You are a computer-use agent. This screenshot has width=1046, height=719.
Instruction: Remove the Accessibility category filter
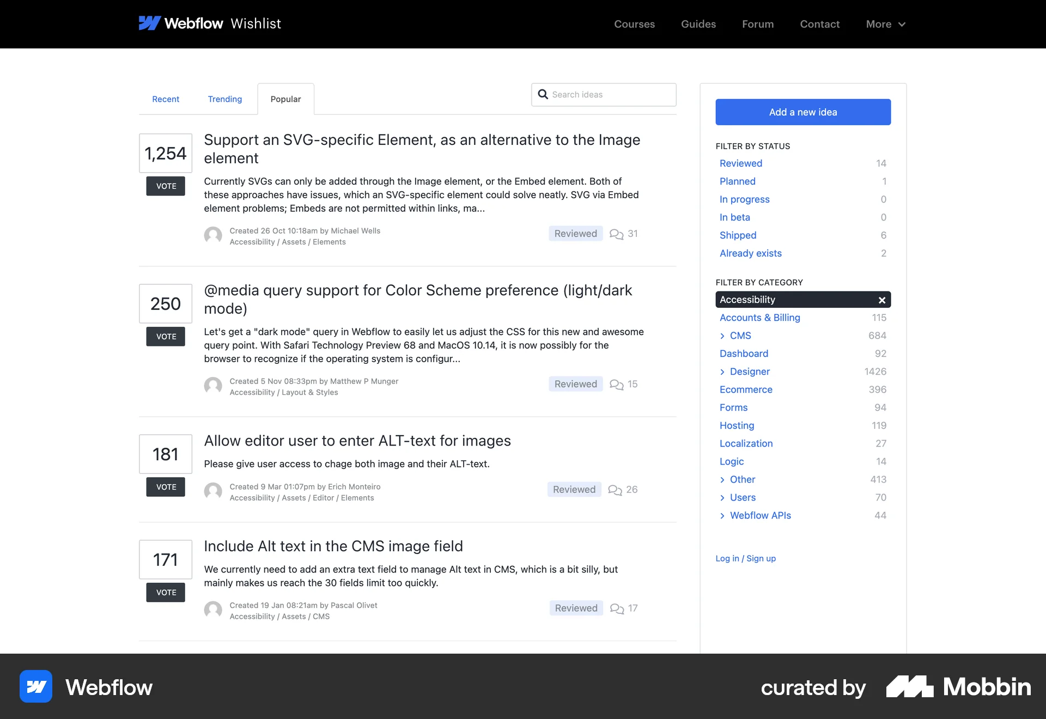click(881, 300)
